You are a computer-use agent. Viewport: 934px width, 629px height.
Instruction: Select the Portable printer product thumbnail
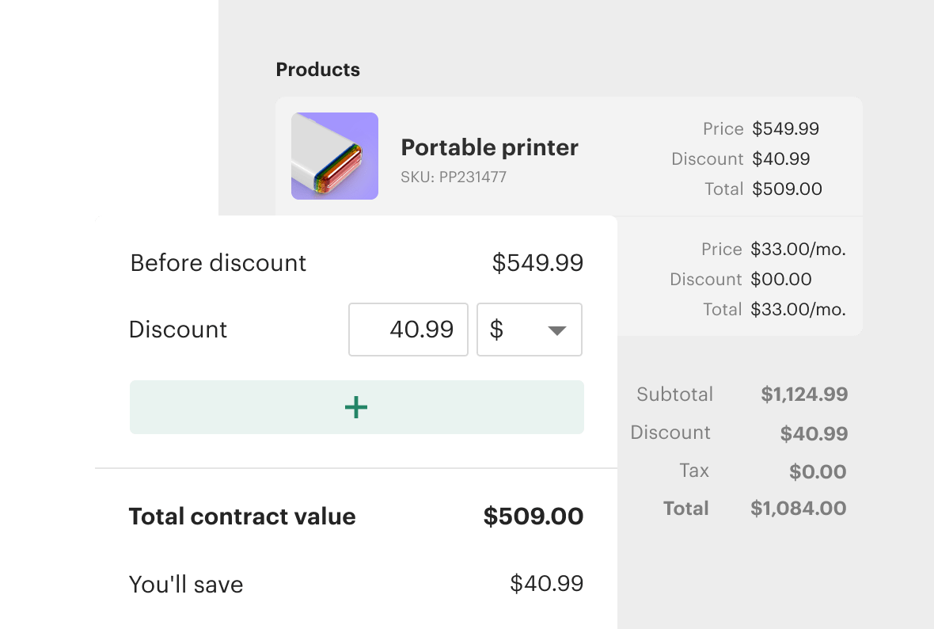[x=334, y=155]
